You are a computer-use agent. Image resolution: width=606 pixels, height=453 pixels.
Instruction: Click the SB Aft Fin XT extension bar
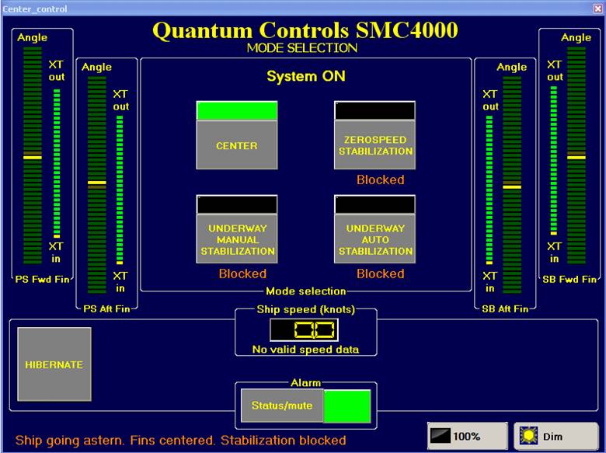(x=489, y=190)
